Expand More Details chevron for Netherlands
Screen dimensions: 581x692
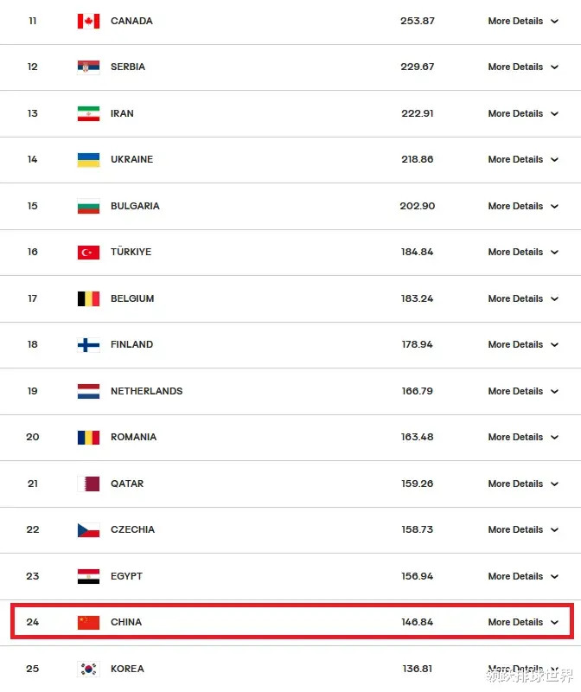click(x=554, y=392)
